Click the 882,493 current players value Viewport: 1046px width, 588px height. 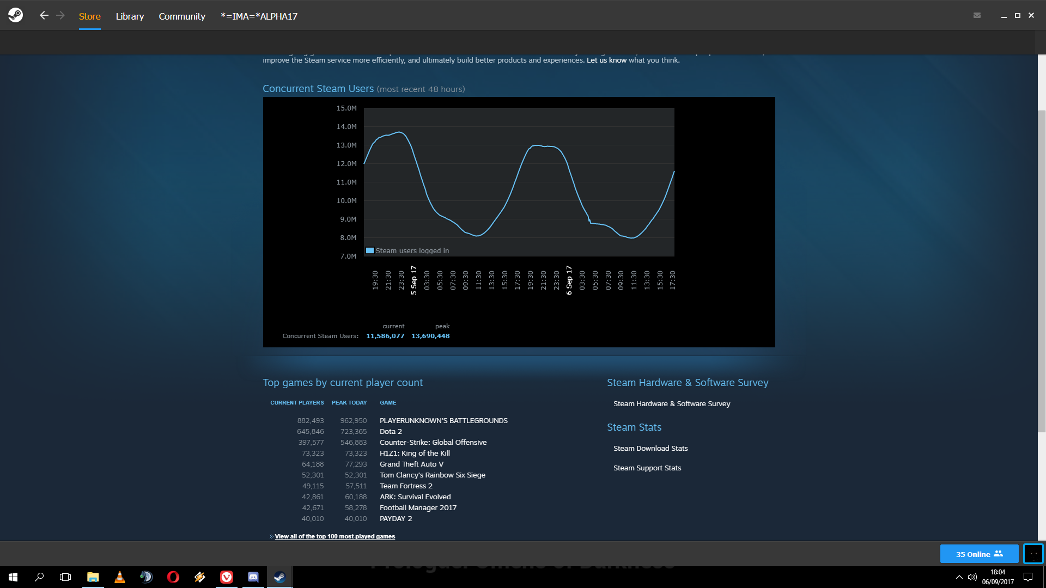[x=311, y=420]
